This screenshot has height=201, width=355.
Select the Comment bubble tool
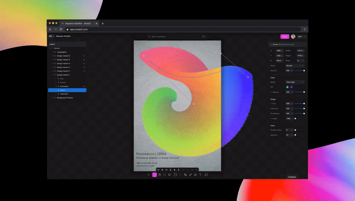[x=206, y=175]
